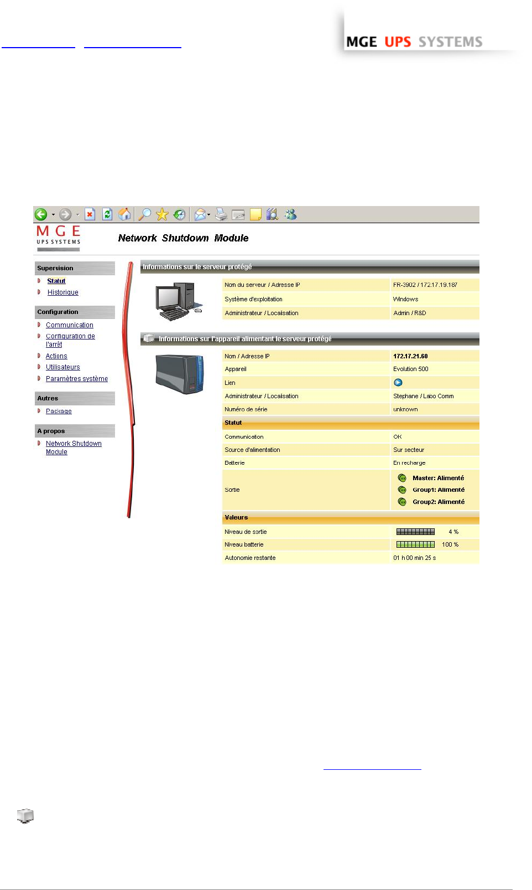The width and height of the screenshot is (532, 890).
Task: Click the Supervision section header
Action: click(x=75, y=268)
